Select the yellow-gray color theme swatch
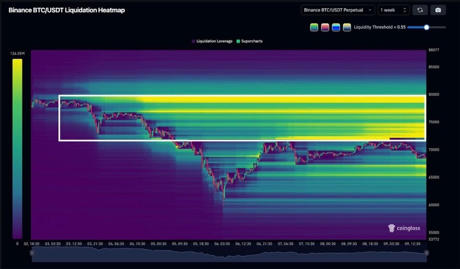The width and height of the screenshot is (460, 269). click(347, 27)
